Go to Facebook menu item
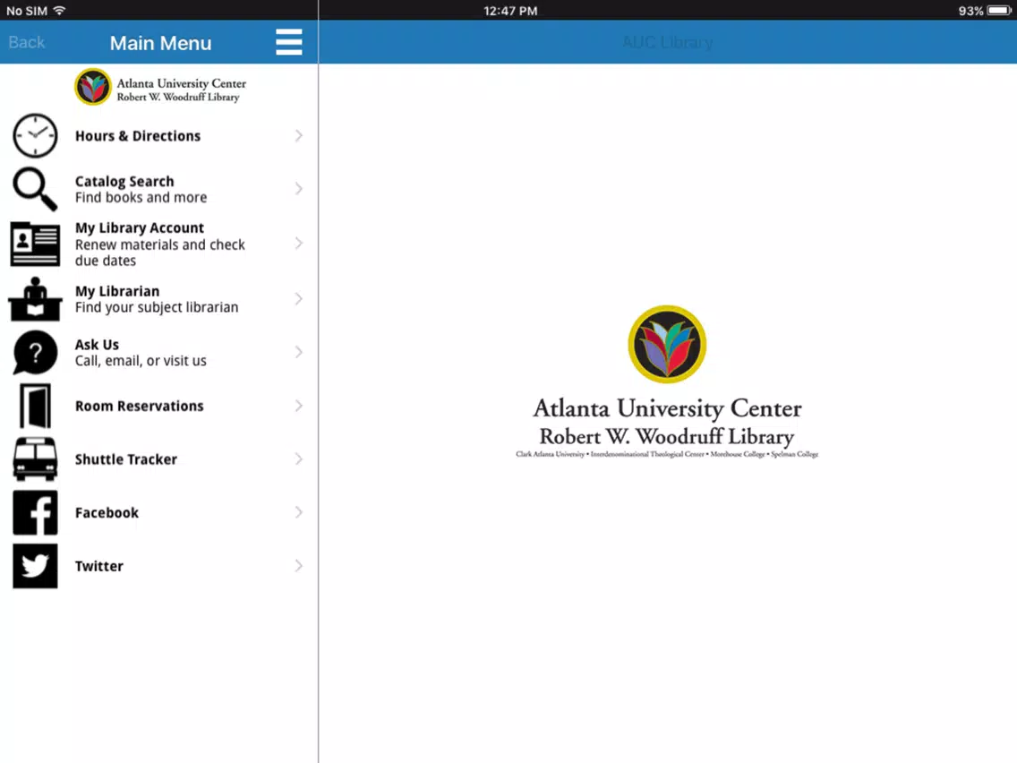1017x763 pixels. [x=159, y=512]
